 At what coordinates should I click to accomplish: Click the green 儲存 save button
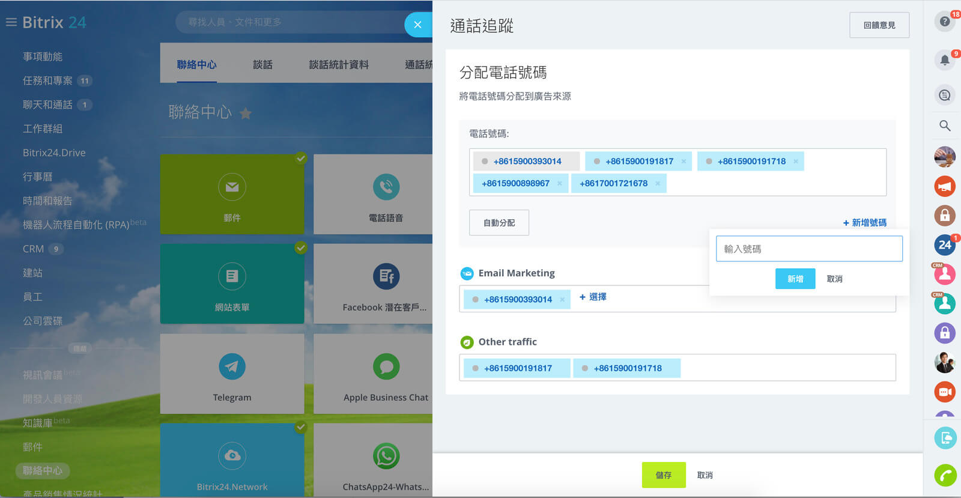tap(664, 475)
